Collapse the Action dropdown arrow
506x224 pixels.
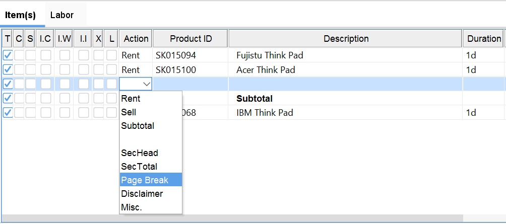[147, 84]
